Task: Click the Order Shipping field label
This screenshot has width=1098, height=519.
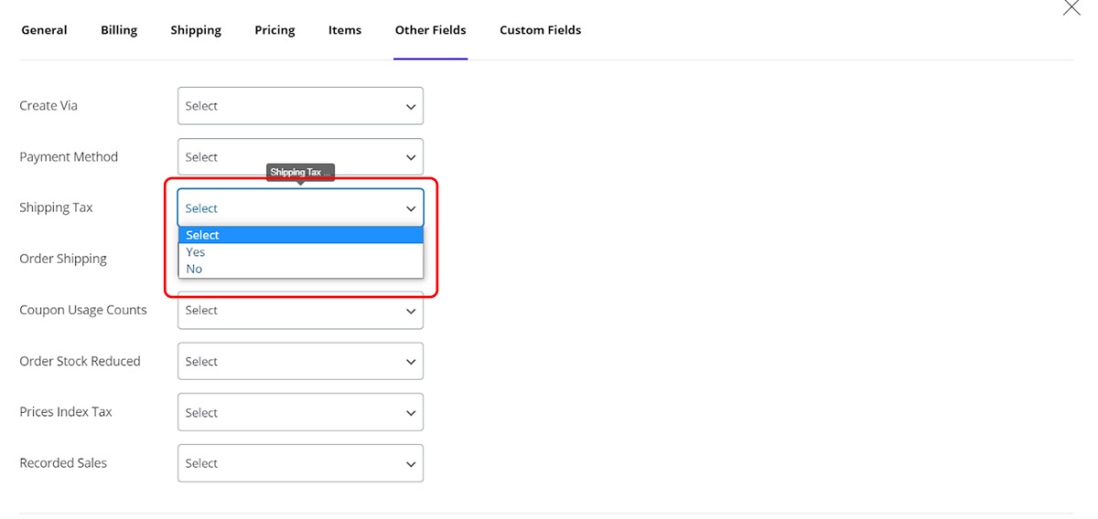Action: [63, 259]
